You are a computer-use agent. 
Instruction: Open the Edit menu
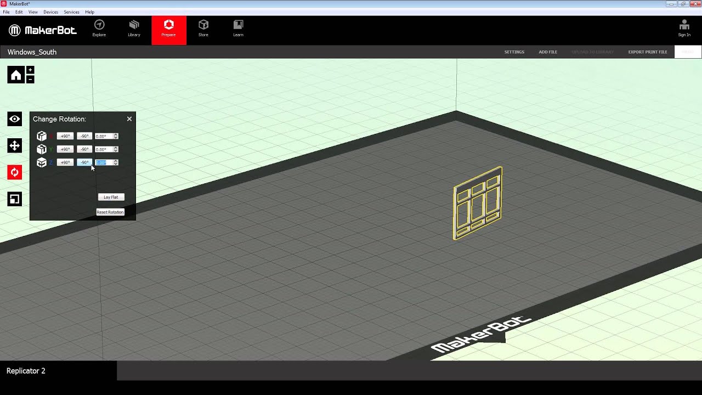[x=19, y=12]
